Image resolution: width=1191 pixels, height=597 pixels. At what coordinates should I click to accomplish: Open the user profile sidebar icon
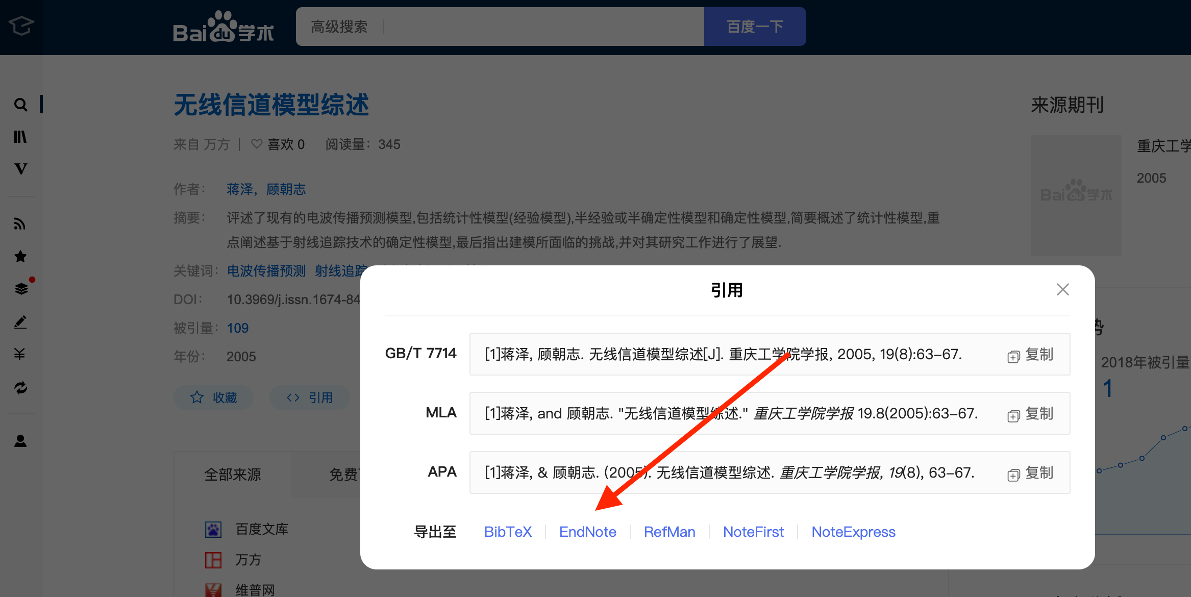tap(20, 441)
